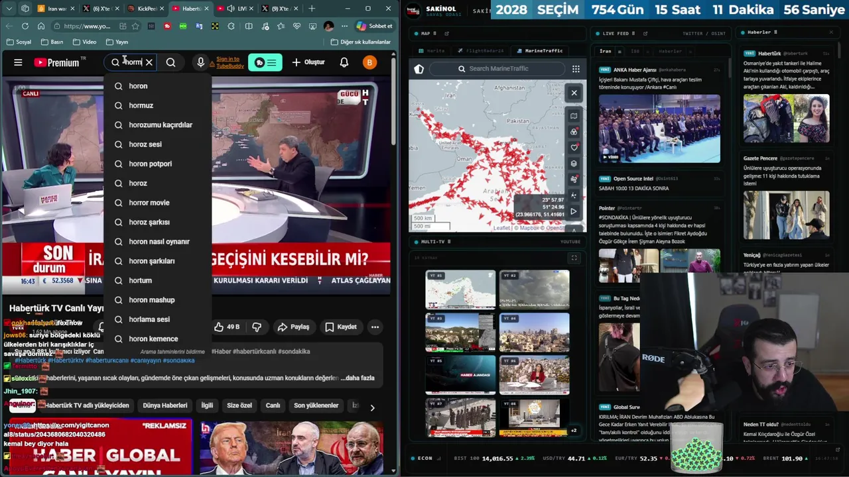Select suggestion 'horon kemence'
The height and width of the screenshot is (477, 849).
click(158, 339)
